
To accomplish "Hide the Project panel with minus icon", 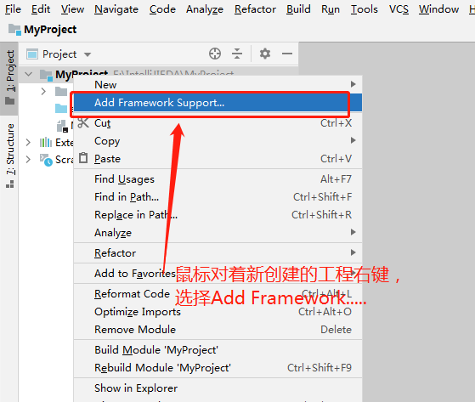I will coord(287,54).
